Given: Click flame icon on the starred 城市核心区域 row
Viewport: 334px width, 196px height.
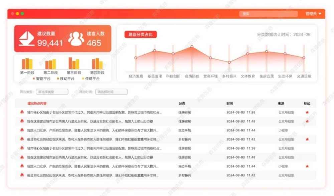Looking at the screenshot, I should tap(22, 112).
